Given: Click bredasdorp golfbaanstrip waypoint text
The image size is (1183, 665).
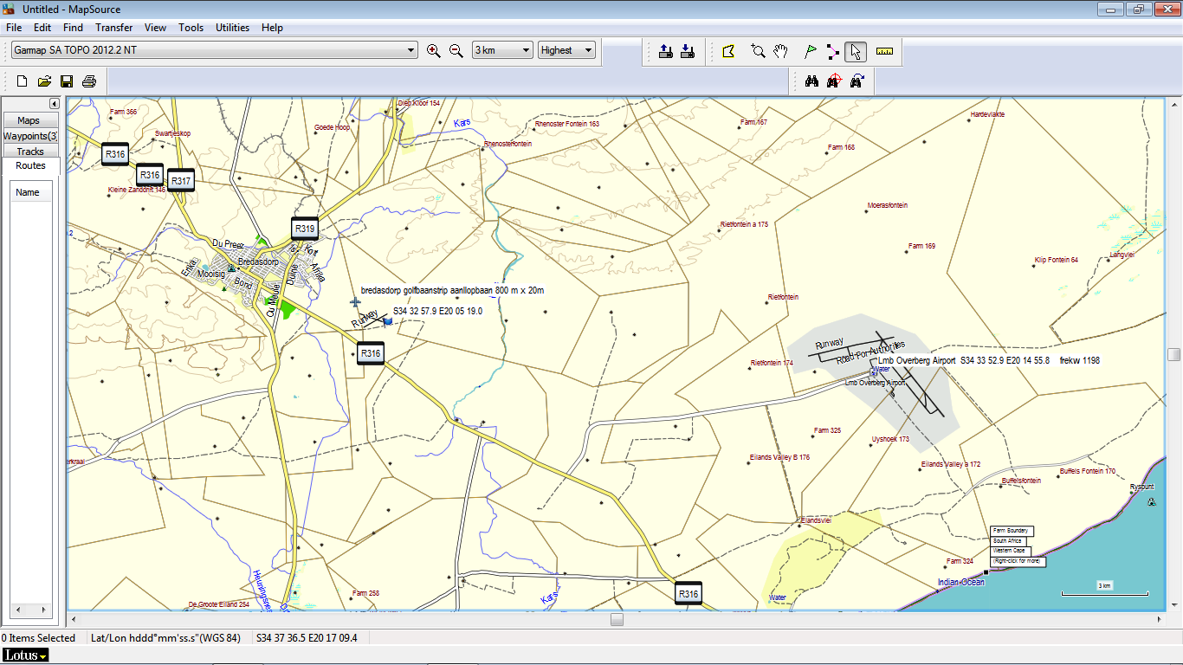Looking at the screenshot, I should tap(452, 290).
